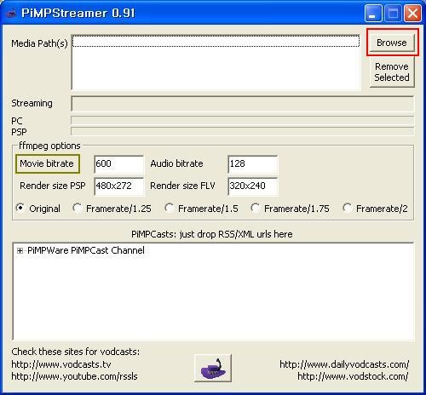The image size is (426, 395).
Task: Expand the PiMPWare PiMPCast Channel plus icon
Action: coord(20,250)
